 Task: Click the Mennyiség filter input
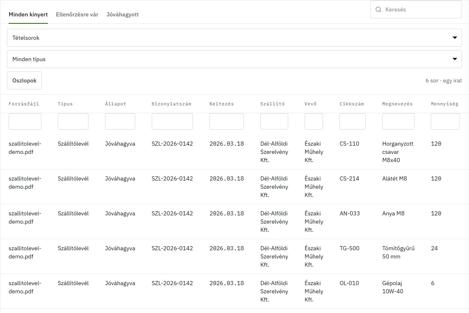pyautogui.click(x=445, y=121)
